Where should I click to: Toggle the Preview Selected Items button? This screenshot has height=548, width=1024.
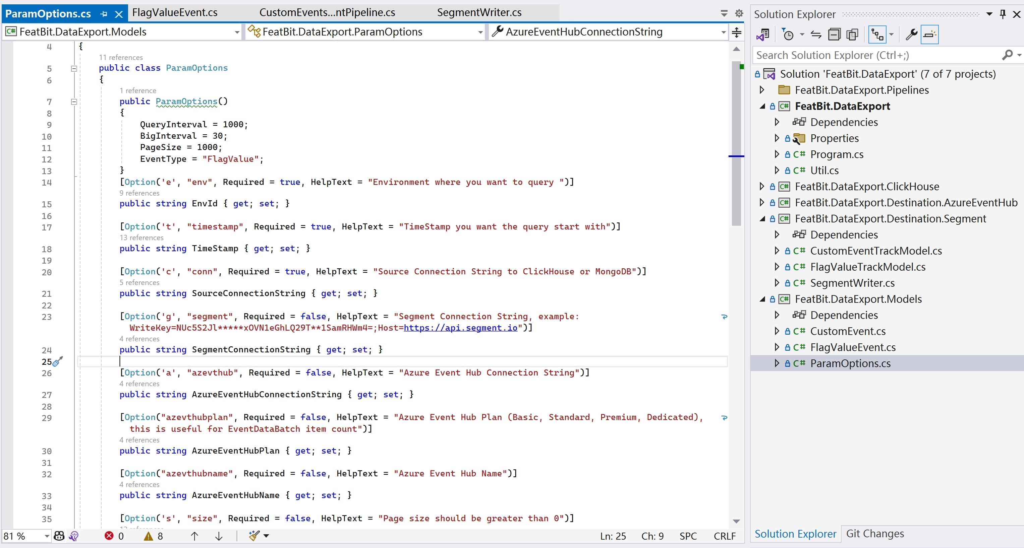click(929, 35)
